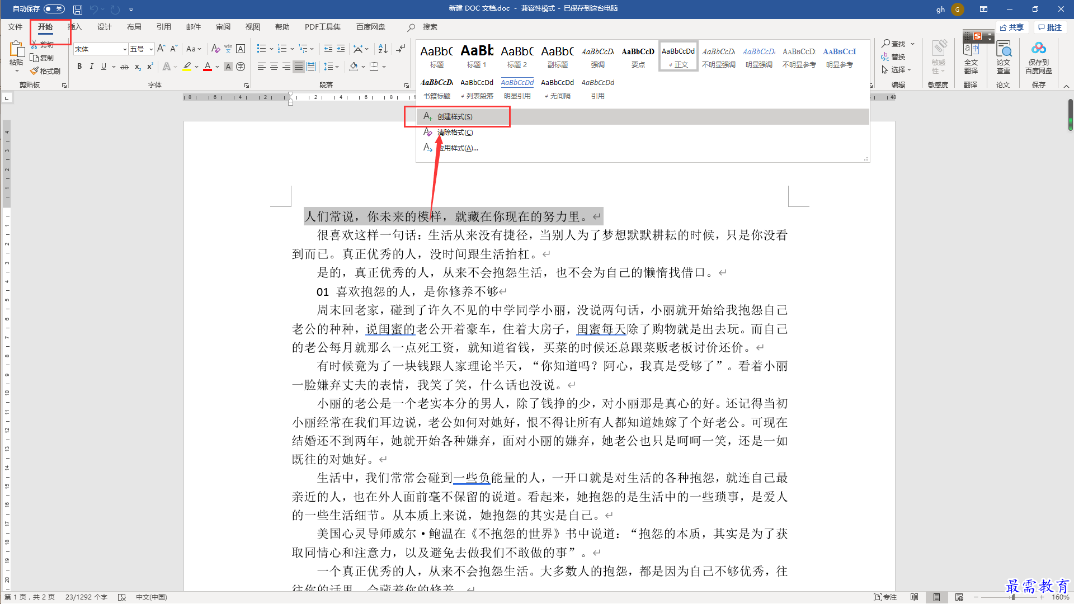Expand the numbered list dropdown arrow

coord(292,49)
